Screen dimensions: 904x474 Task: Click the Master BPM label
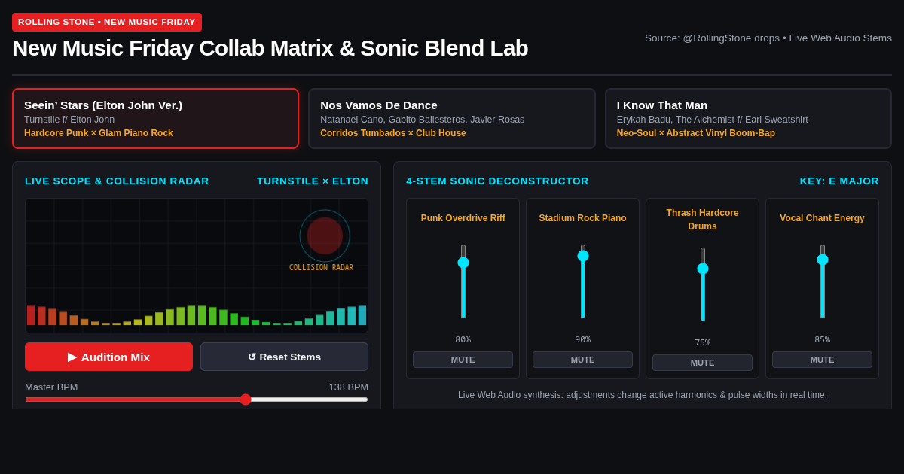(51, 387)
